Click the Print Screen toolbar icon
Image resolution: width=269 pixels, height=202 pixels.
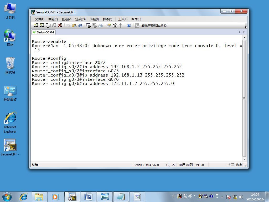(89, 26)
